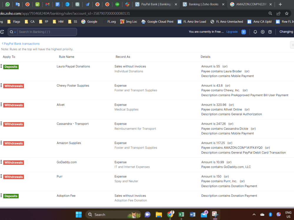Focus the Search in Banking field
This screenshot has height=220, width=294.
47,32
